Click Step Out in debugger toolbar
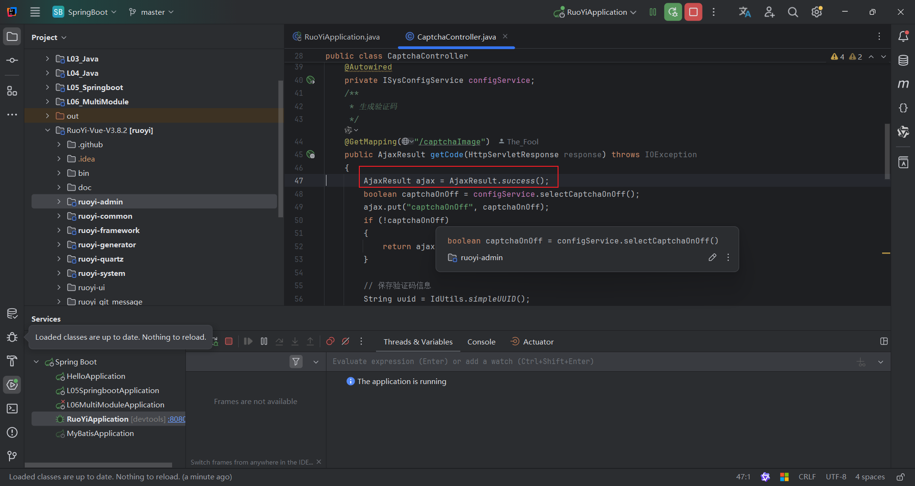This screenshot has width=915, height=486. click(x=310, y=342)
